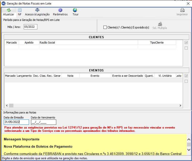Click the Evento column header

(95, 76)
